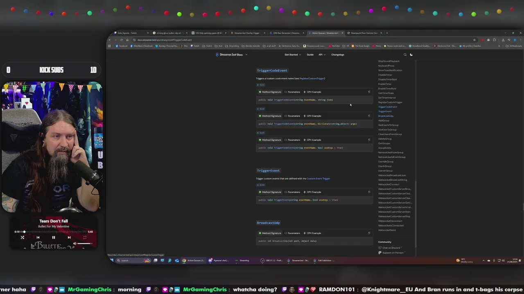Toggle repeat in the music player
The height and width of the screenshot is (294, 524).
coord(85,237)
